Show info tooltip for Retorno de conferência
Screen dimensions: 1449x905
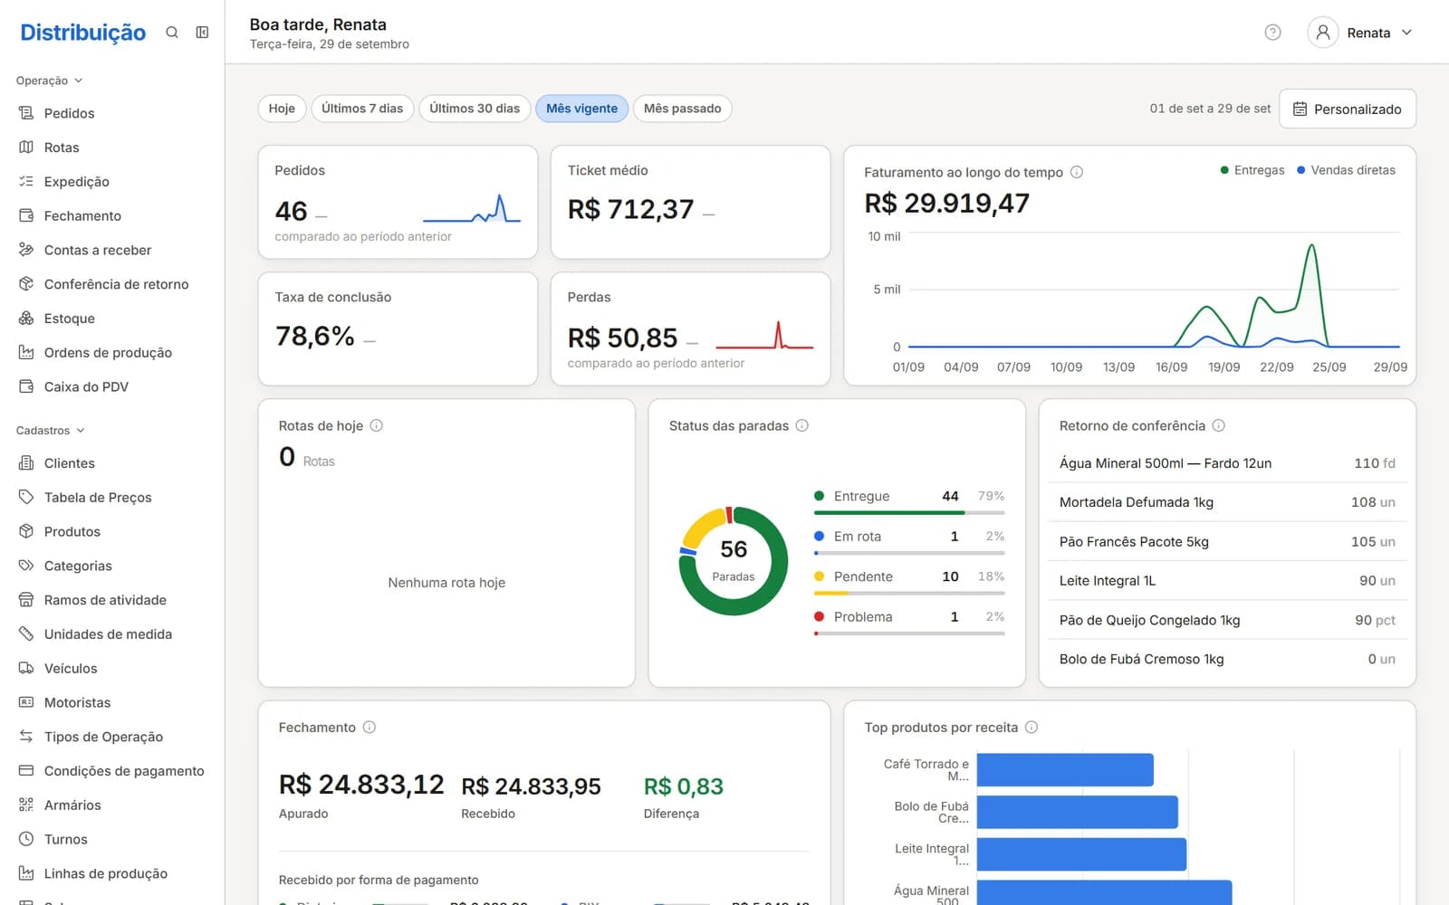point(1219,425)
